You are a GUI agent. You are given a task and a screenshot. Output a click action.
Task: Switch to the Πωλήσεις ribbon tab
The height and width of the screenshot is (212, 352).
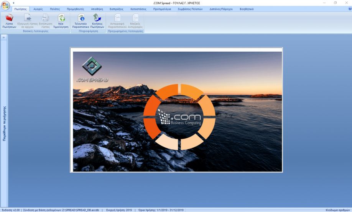pos(20,9)
